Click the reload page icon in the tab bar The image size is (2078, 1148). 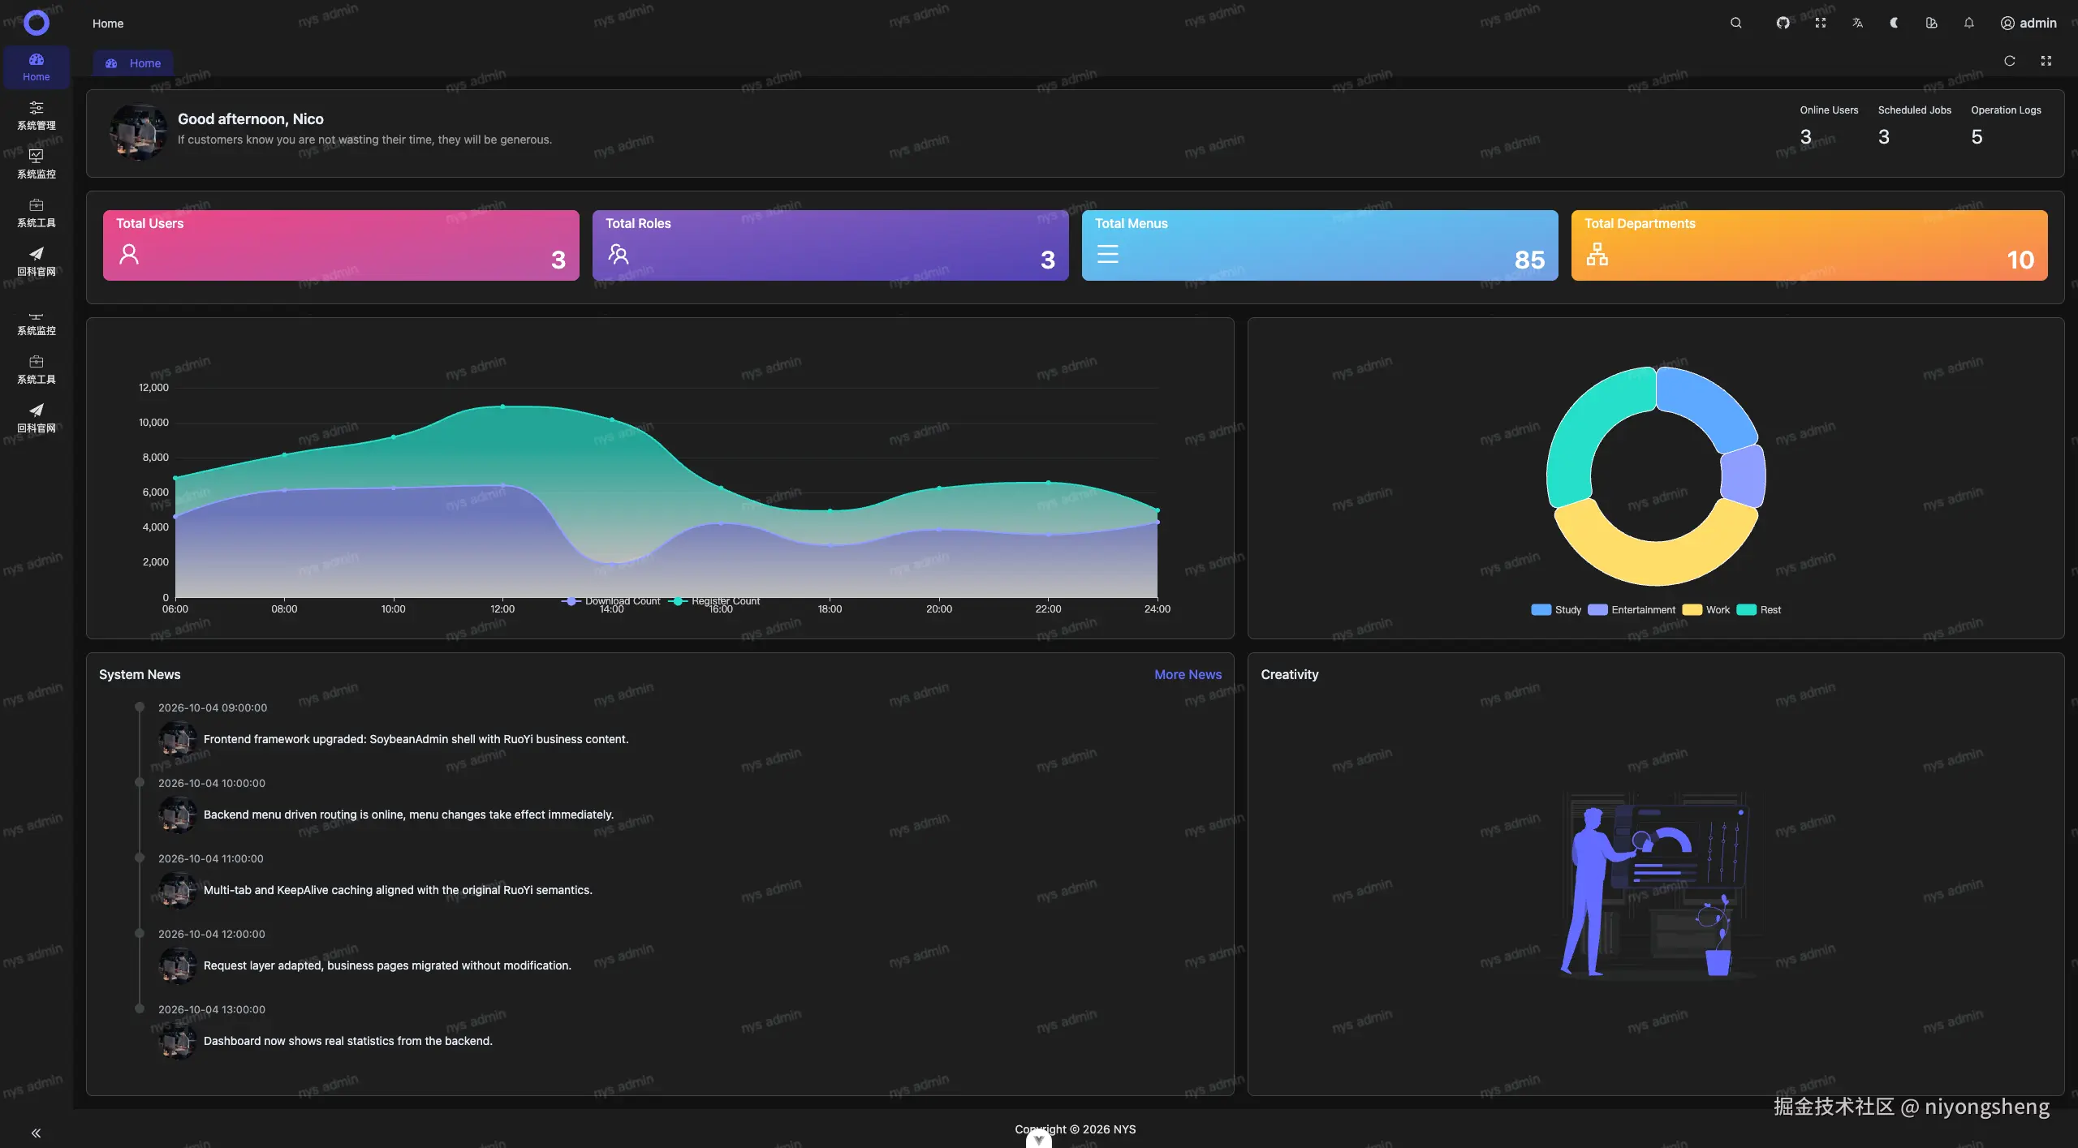2010,61
